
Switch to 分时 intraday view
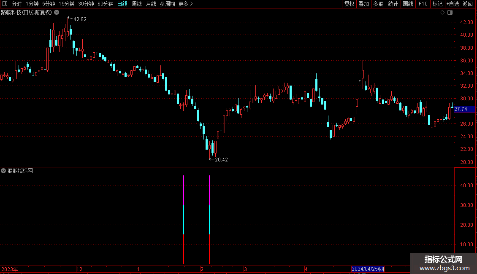click(x=17, y=4)
